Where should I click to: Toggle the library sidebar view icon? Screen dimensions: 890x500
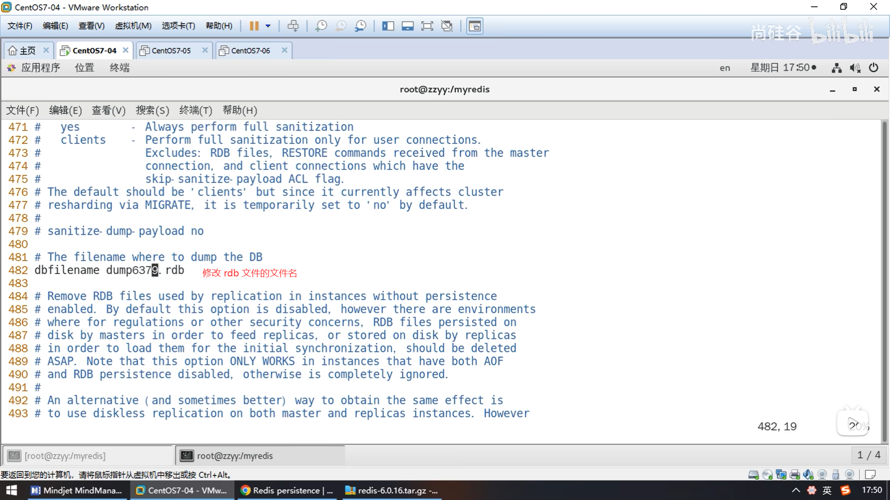pos(388,26)
